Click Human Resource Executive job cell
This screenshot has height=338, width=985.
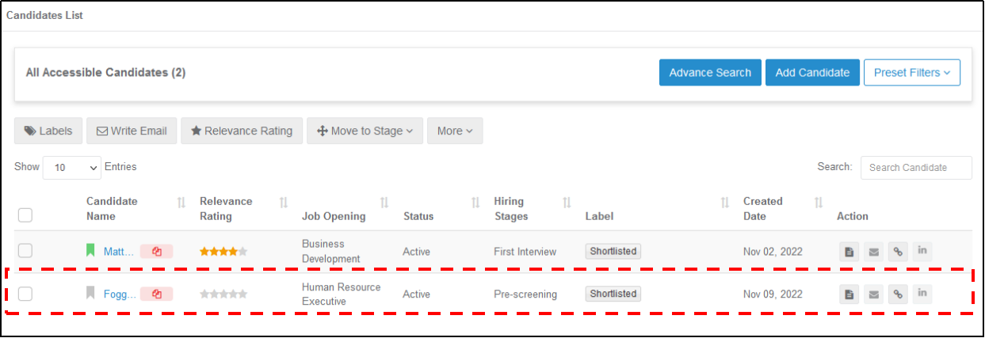(x=342, y=294)
